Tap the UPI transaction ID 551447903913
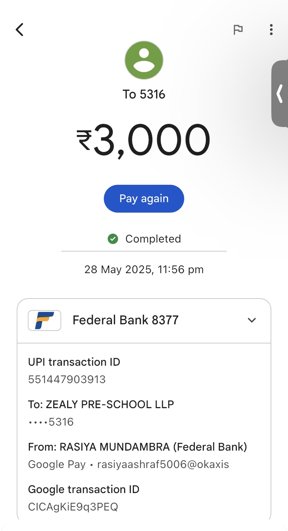 (67, 379)
